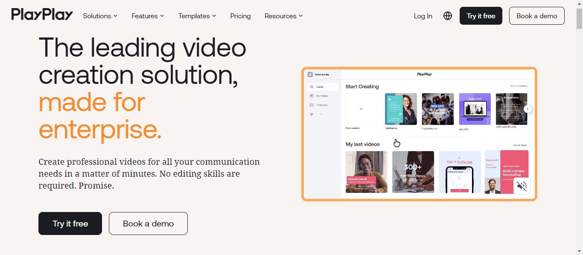Click the hero Book a demo button
The image size is (583, 255).
148,223
